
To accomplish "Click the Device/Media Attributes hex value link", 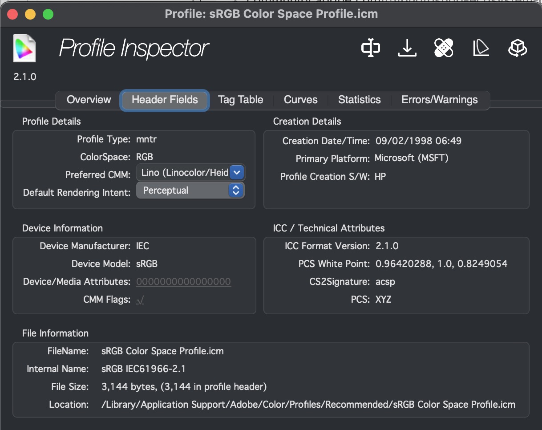I will tap(184, 281).
